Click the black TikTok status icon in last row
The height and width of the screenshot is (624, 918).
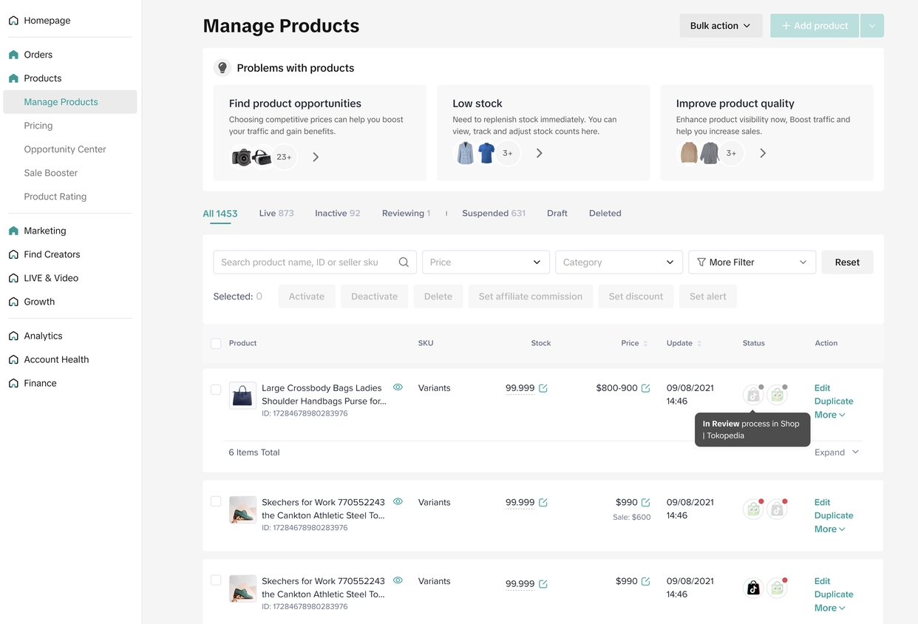click(752, 588)
